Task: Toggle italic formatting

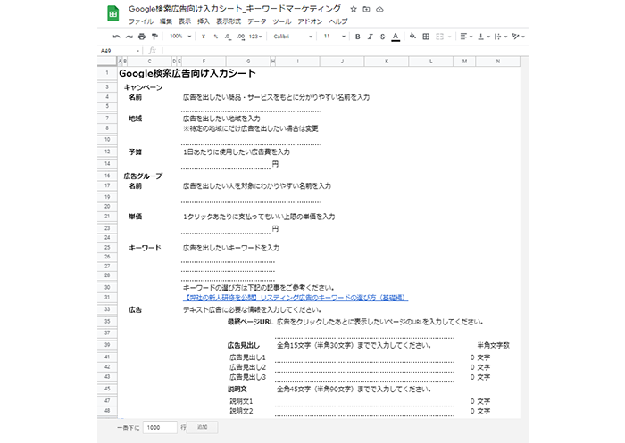Action: [x=370, y=37]
